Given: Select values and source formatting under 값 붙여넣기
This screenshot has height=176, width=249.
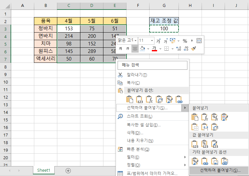Looking at the screenshot, I should point(214,144).
